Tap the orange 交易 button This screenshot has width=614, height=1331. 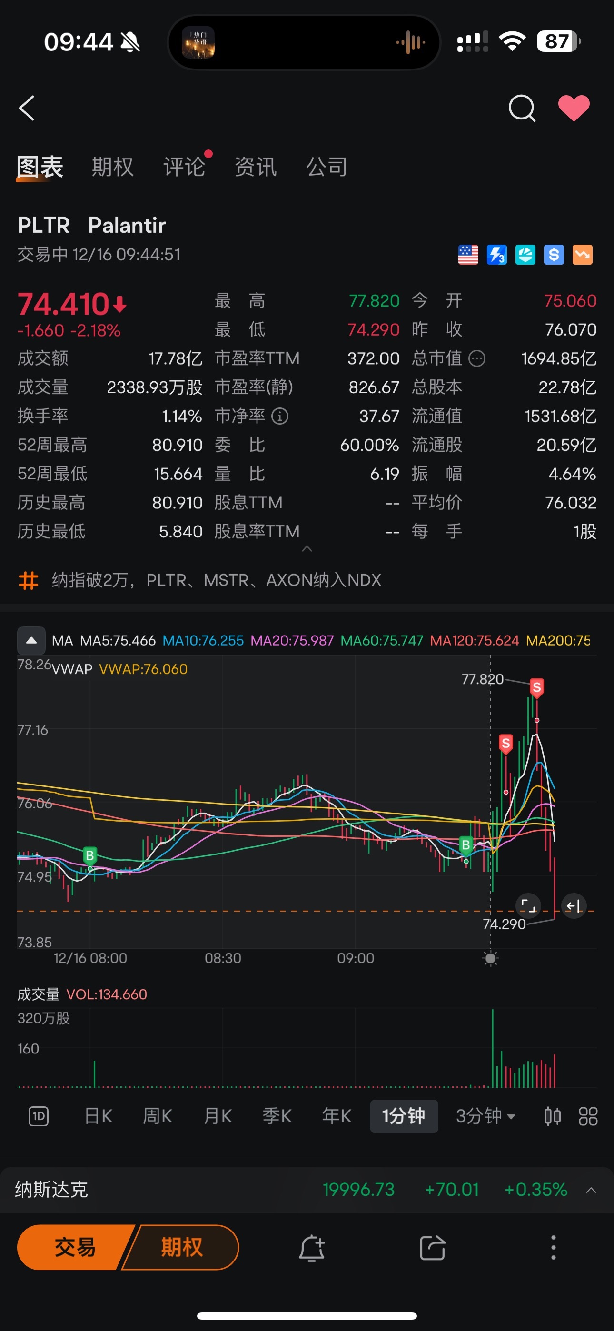coord(76,1247)
